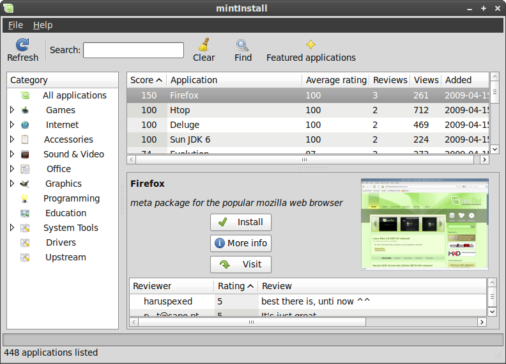Image resolution: width=506 pixels, height=364 pixels.
Task: Click the mintInstall title bar logo
Action: [x=9, y=8]
